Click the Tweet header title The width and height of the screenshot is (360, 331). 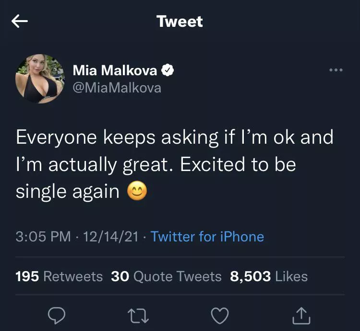click(180, 22)
